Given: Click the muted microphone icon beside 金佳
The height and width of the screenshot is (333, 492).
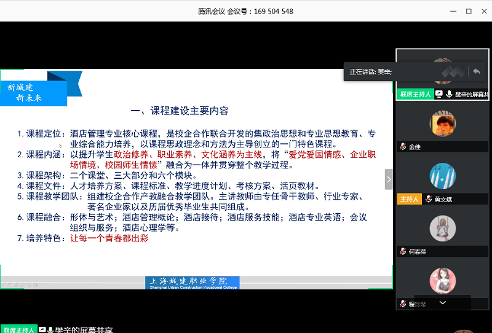Looking at the screenshot, I should pos(403,146).
